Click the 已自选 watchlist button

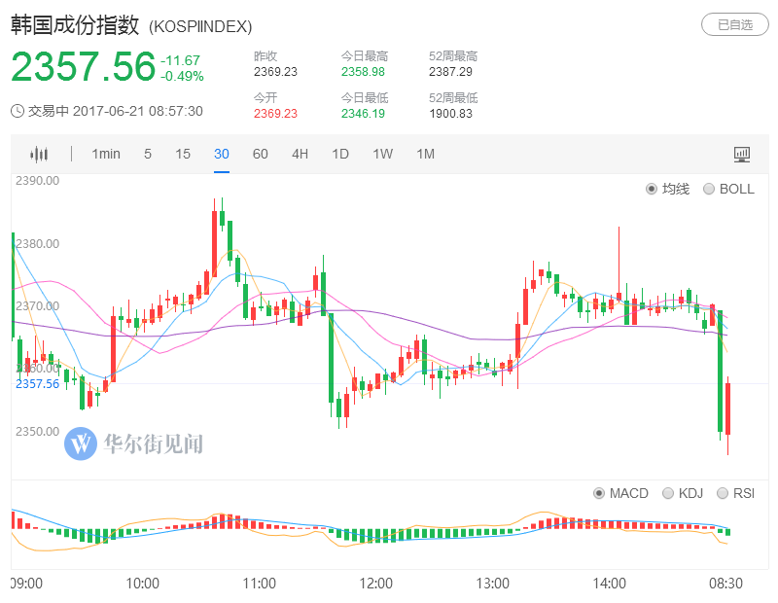[734, 25]
